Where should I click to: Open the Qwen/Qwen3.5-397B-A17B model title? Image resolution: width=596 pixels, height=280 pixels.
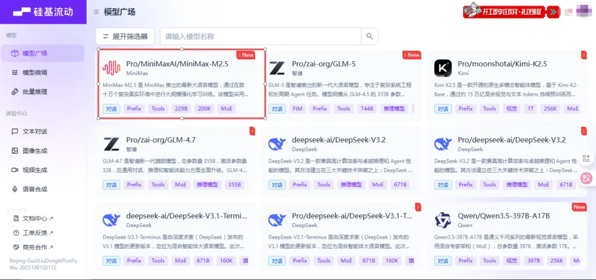coord(504,216)
